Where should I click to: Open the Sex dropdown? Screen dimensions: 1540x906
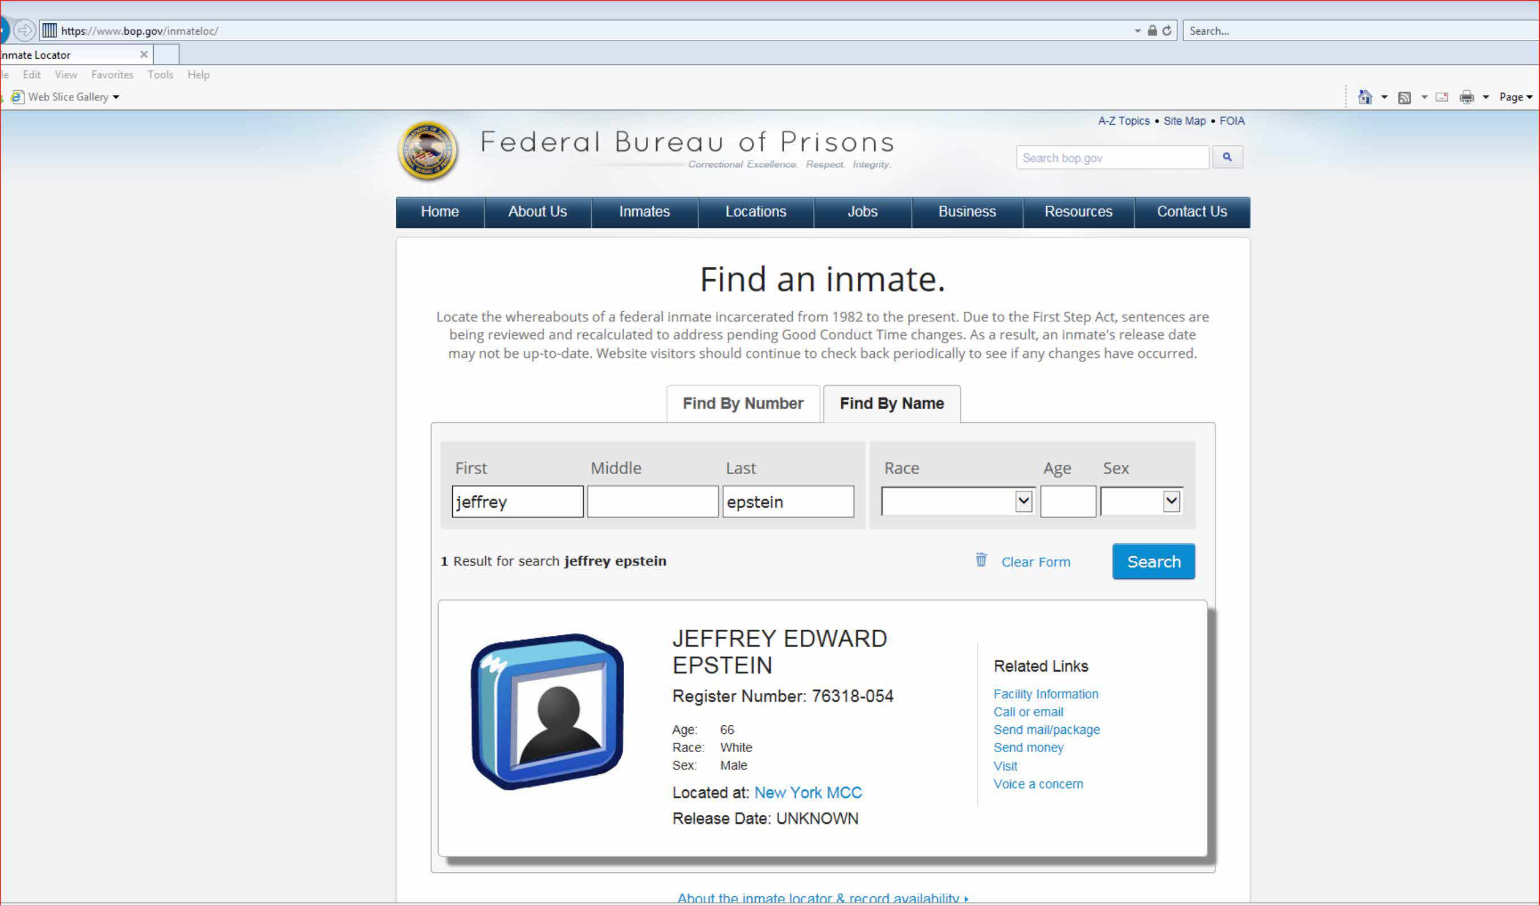coord(1170,501)
